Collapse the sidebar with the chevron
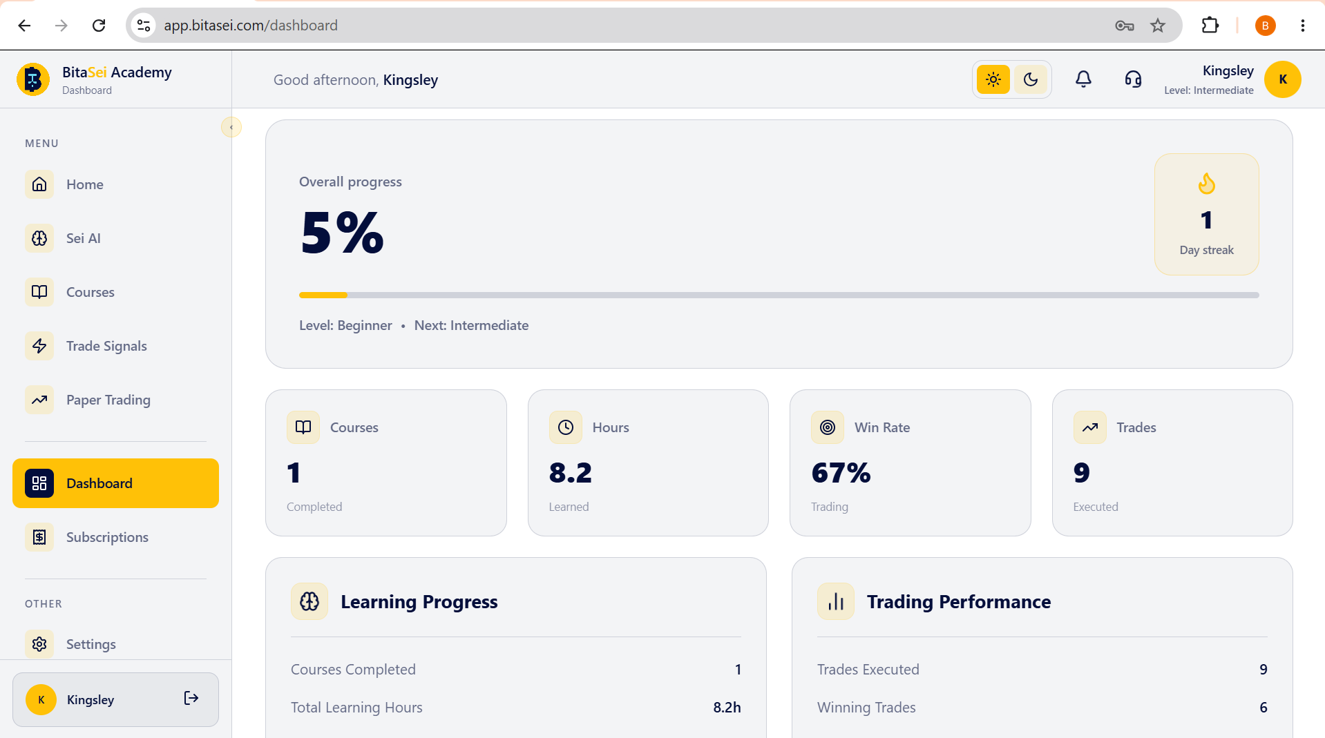The height and width of the screenshot is (738, 1325). point(231,127)
